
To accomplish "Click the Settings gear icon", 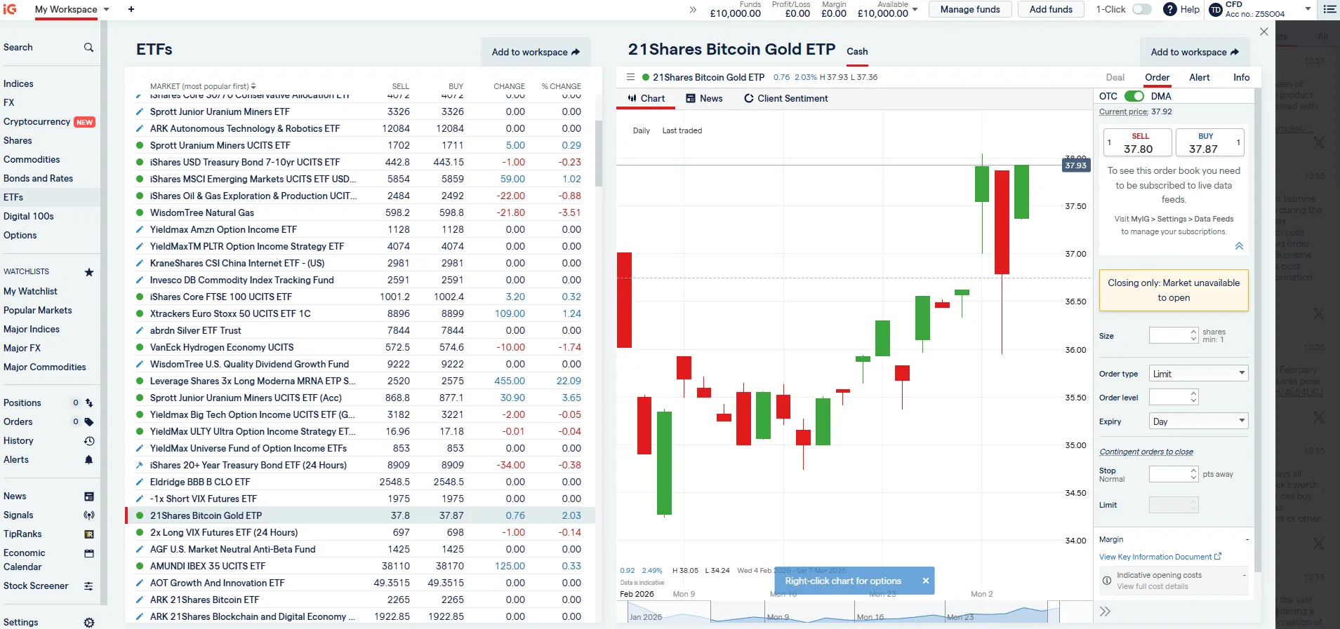I will 89,622.
